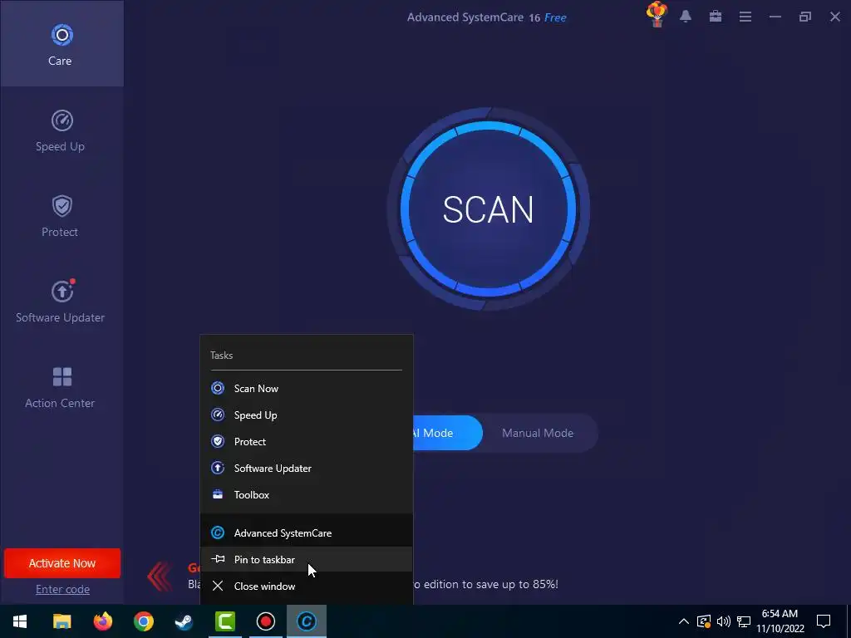This screenshot has width=851, height=638.
Task: Open the Care sidebar section
Action: (x=61, y=43)
